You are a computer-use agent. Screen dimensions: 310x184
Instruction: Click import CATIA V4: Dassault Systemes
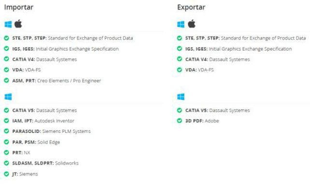coord(44,59)
